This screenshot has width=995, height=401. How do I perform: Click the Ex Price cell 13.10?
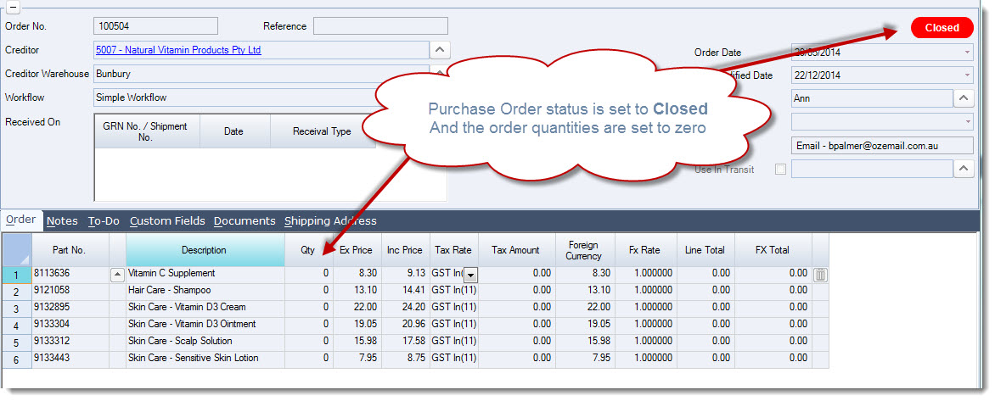(357, 290)
